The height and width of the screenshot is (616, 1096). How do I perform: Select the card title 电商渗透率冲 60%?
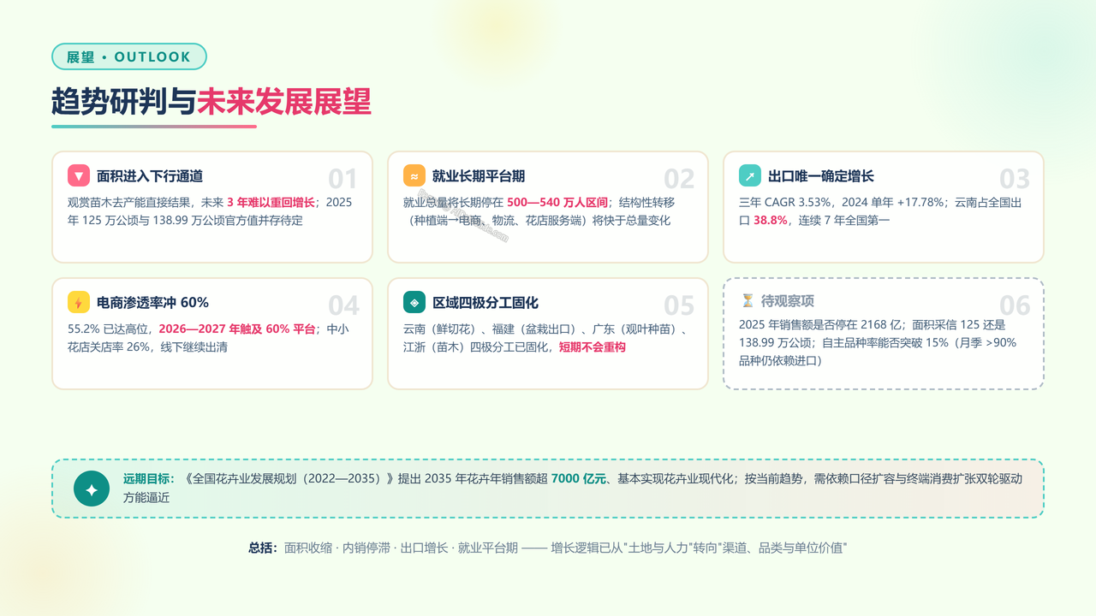pyautogui.click(x=152, y=303)
